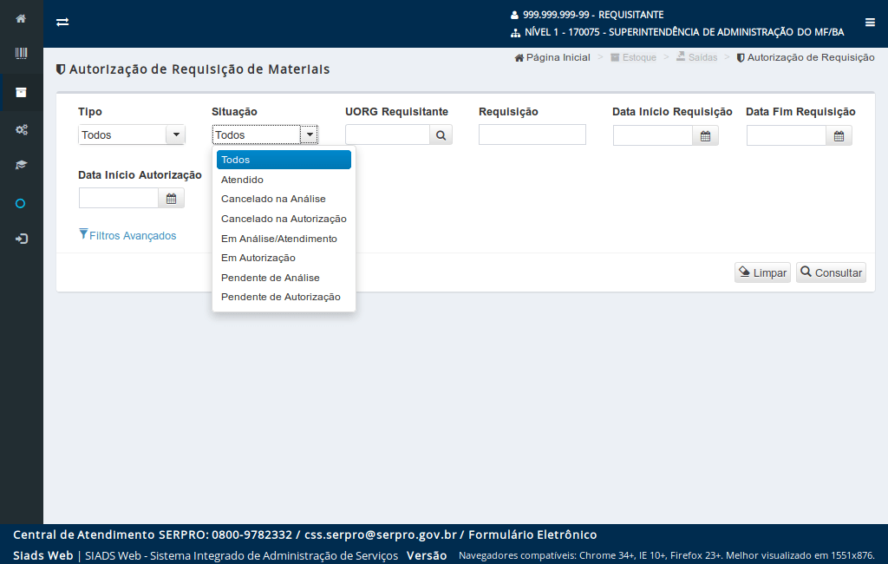Click css.serpro@serpro.gov.br email text

click(x=381, y=534)
